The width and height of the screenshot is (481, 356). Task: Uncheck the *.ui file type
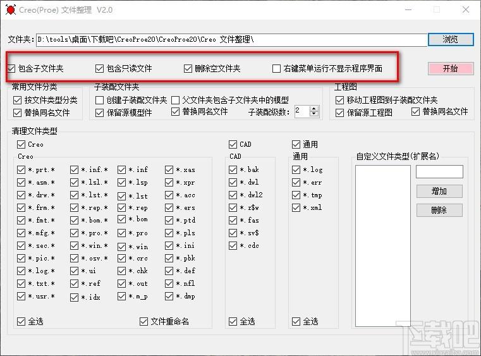74,271
